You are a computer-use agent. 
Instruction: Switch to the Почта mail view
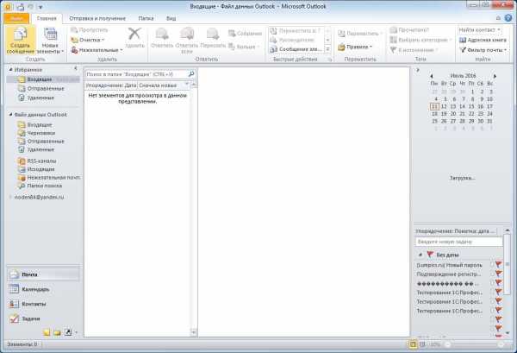pyautogui.click(x=43, y=274)
